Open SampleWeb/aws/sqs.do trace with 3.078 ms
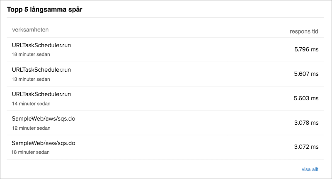 pyautogui.click(x=44, y=119)
